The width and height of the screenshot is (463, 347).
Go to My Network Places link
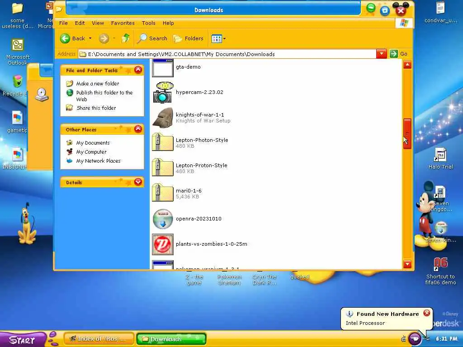(x=98, y=161)
